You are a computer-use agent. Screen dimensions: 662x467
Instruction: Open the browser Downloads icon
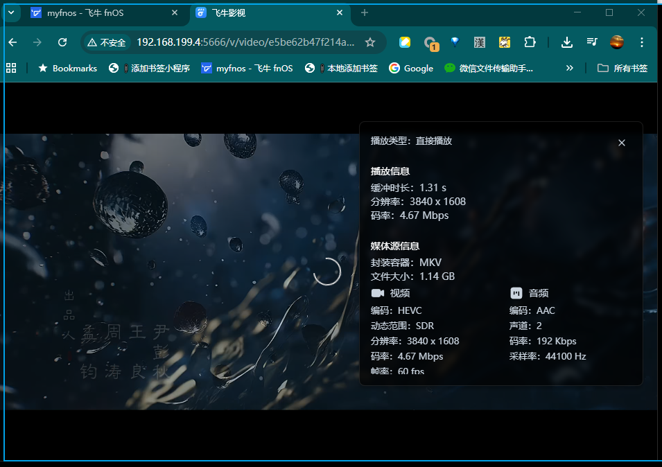pos(567,42)
